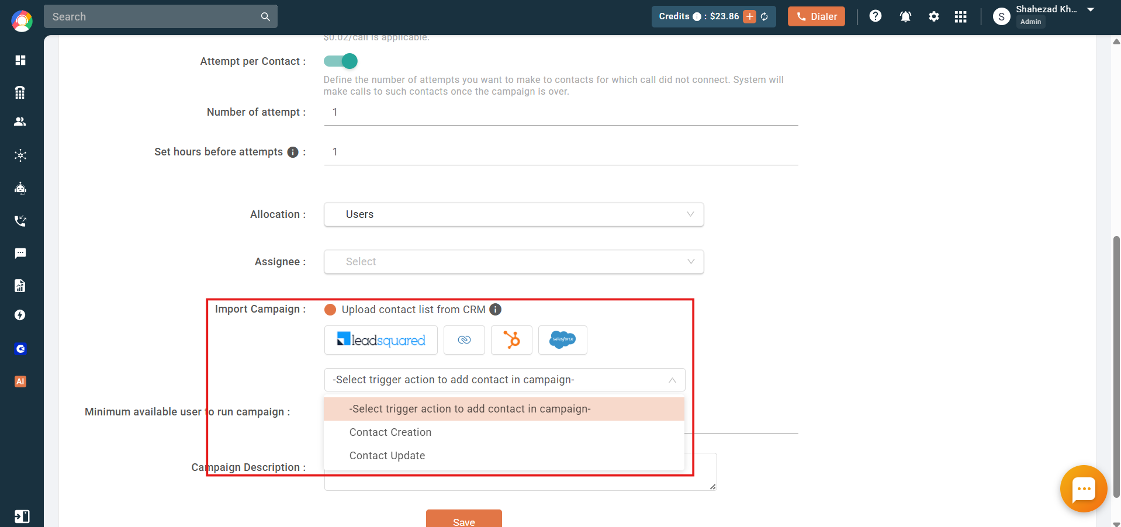Open settings gear icon
The height and width of the screenshot is (527, 1121).
(934, 16)
